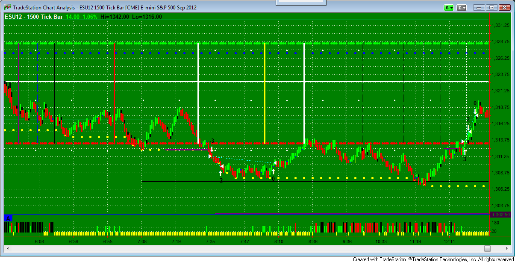Close the Chart Analysis window
The image size is (515, 262).
click(x=504, y=8)
